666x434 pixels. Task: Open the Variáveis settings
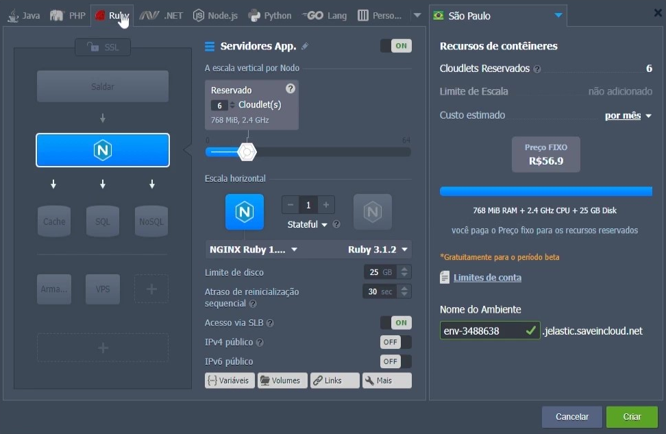click(x=230, y=381)
